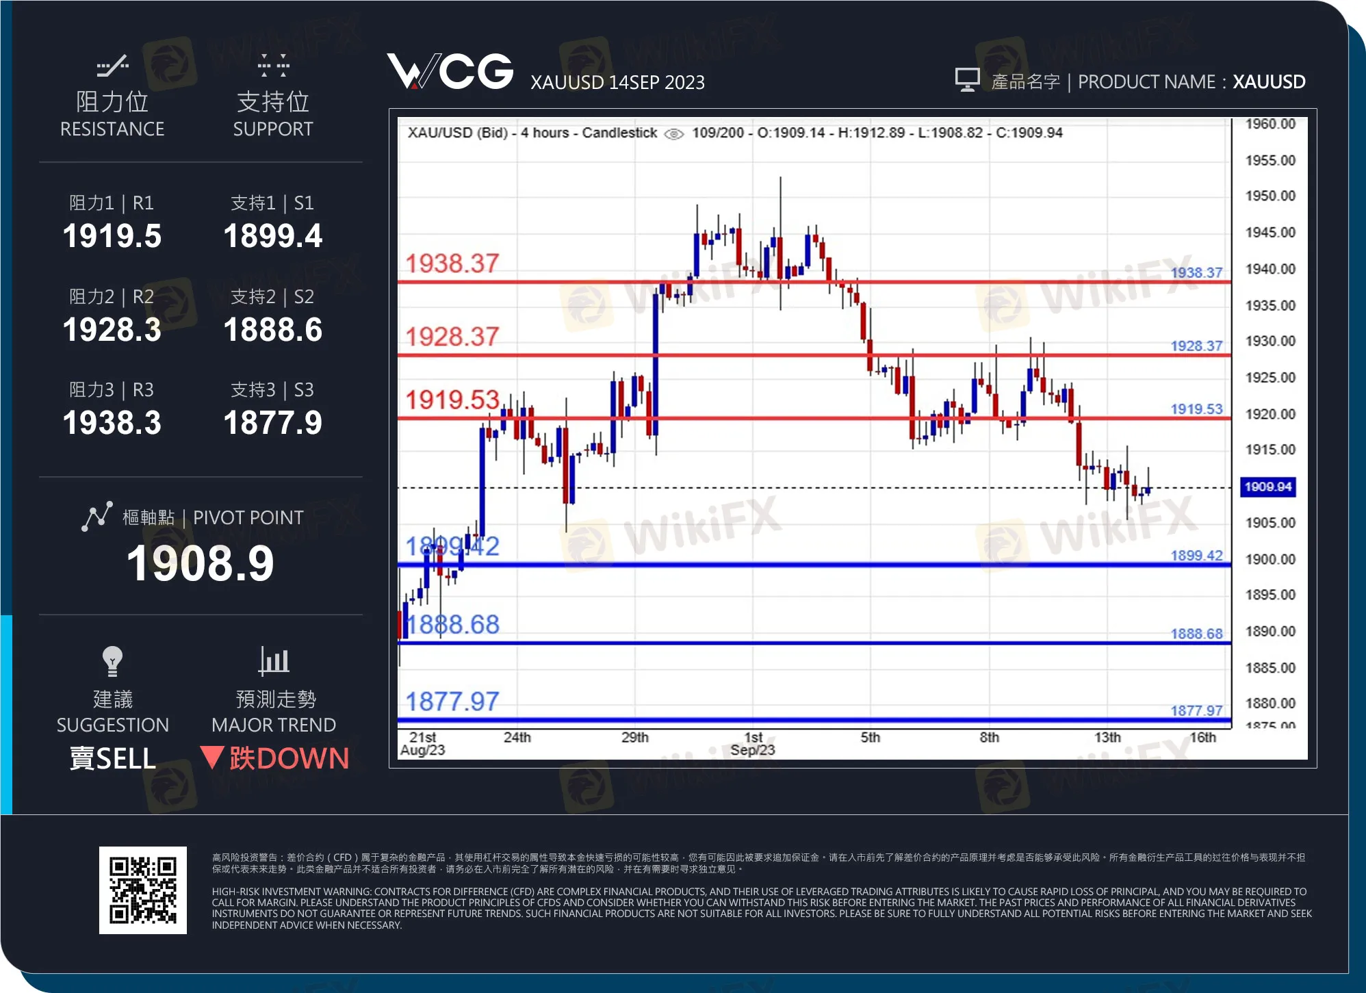Click the 1st Sep/23 date axis label
The height and width of the screenshot is (993, 1366).
753,743
